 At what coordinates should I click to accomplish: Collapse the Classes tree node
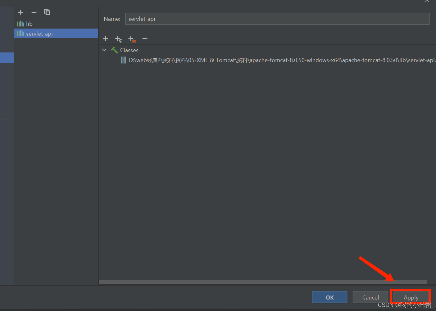[104, 50]
